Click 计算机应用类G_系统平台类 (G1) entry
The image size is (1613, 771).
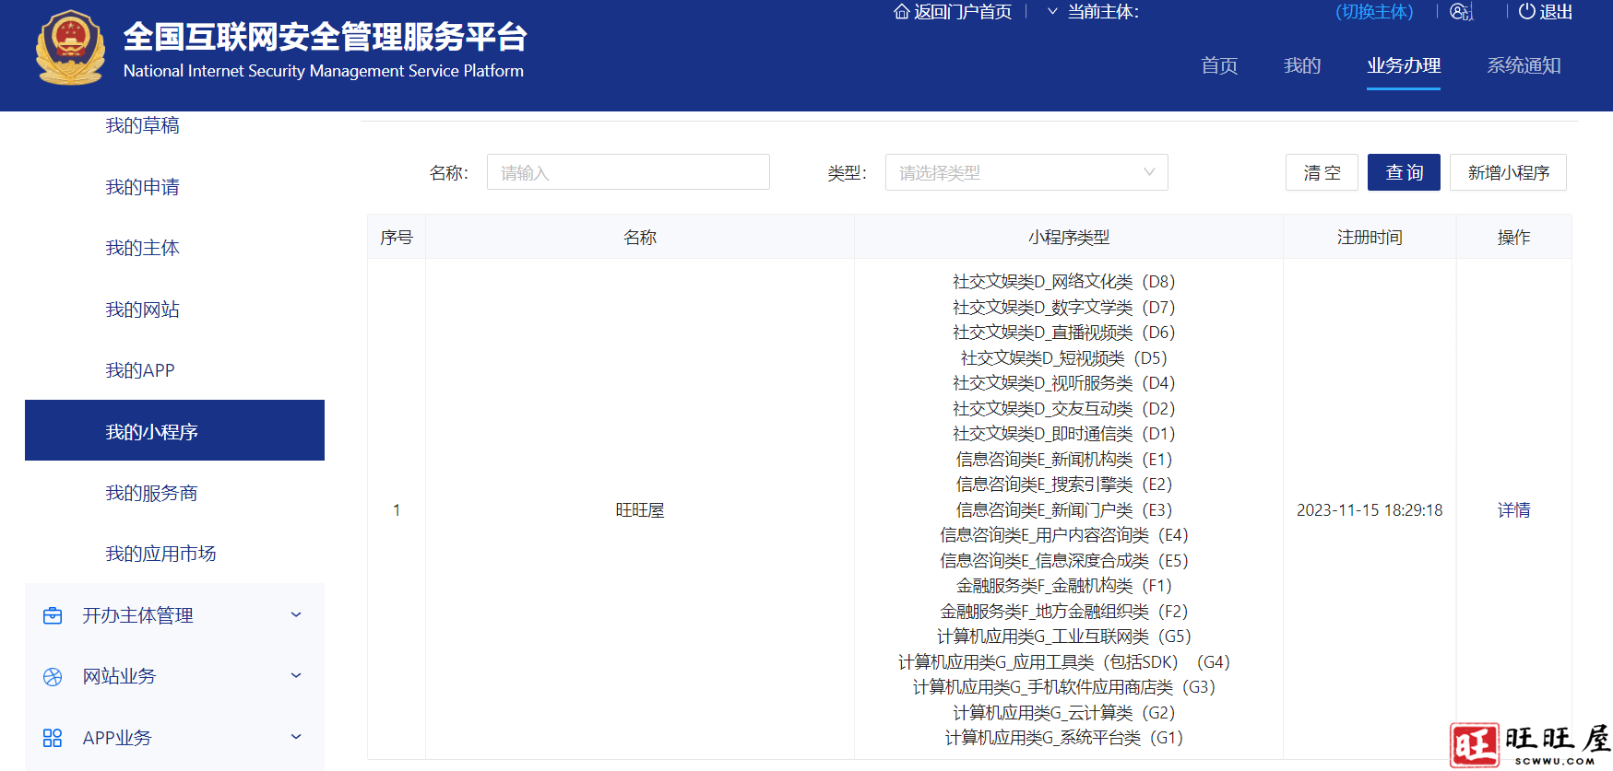pyautogui.click(x=1063, y=737)
